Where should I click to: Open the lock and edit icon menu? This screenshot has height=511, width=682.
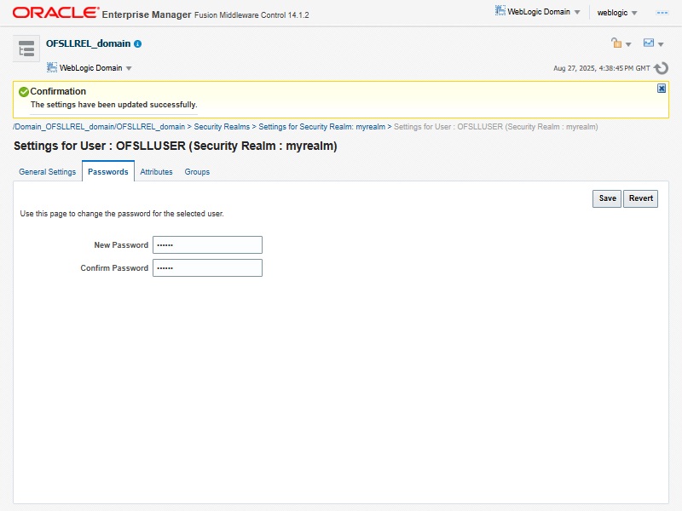point(616,43)
